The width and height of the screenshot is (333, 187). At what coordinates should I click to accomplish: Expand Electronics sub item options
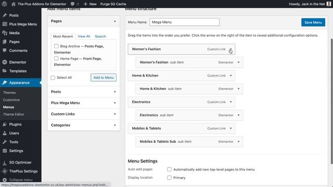pyautogui.click(x=238, y=115)
